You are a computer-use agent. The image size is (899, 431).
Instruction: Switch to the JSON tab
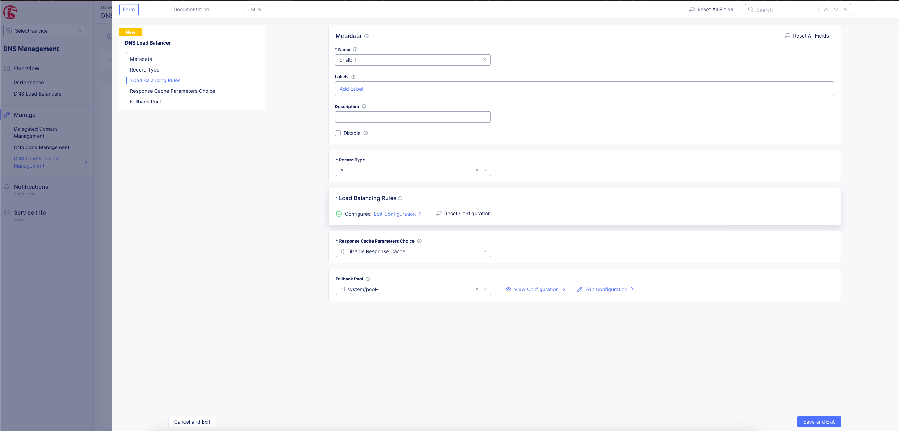(254, 10)
